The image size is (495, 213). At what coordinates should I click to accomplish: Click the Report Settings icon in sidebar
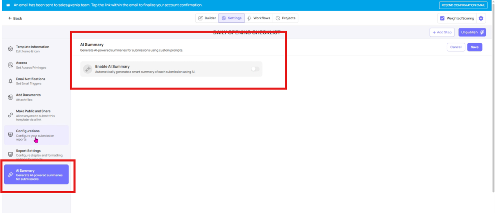tap(10, 154)
